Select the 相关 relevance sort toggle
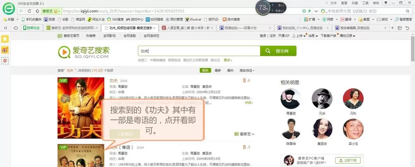This screenshot has height=167, width=415. tap(205, 71)
